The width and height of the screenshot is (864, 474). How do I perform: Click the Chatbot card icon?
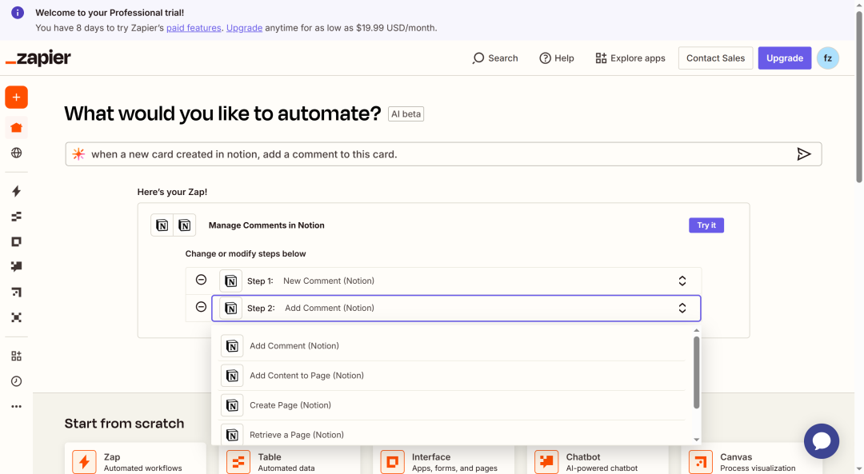tap(546, 462)
